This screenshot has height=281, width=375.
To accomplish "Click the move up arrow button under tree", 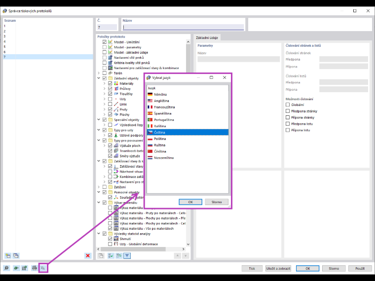I will [x=178, y=256].
